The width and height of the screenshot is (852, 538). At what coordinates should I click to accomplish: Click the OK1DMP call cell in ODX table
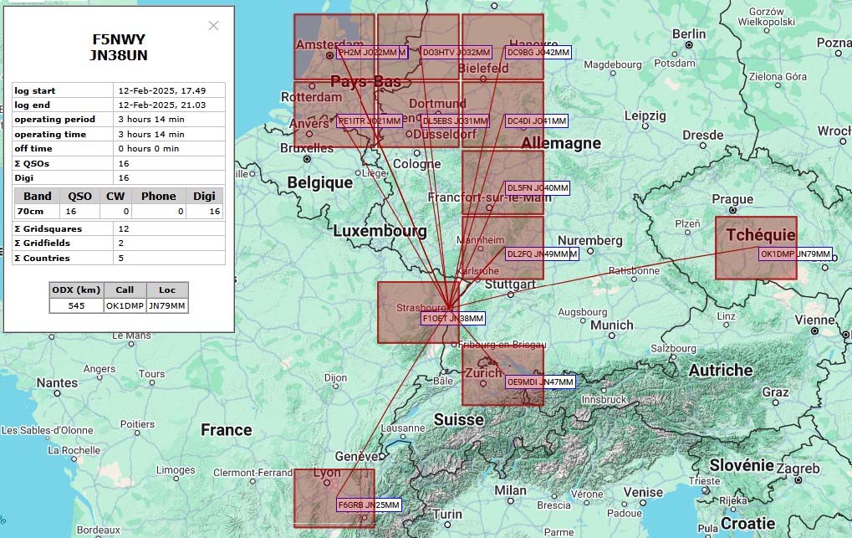[x=124, y=305]
